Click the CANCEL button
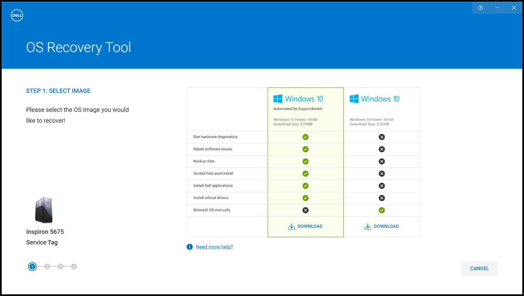 [x=479, y=268]
